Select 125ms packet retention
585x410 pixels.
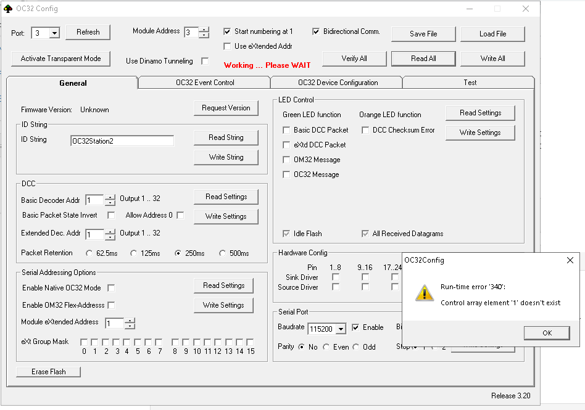[x=135, y=253]
